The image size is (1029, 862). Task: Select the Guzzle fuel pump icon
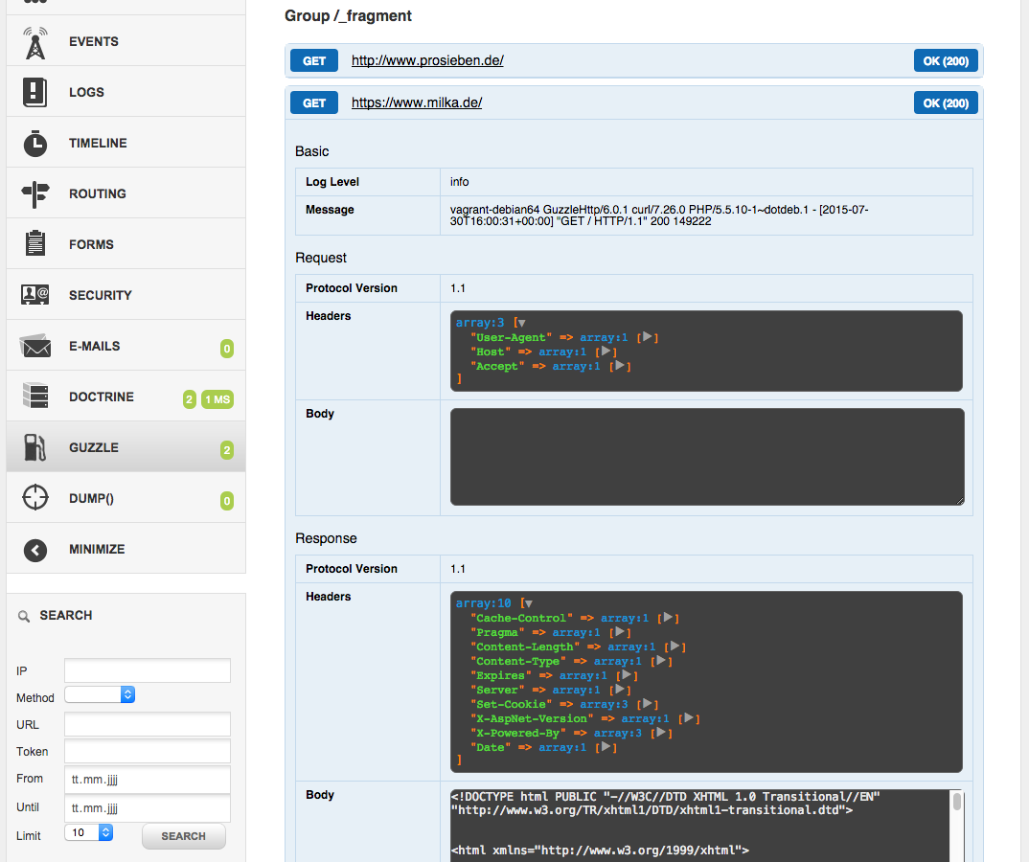35,447
